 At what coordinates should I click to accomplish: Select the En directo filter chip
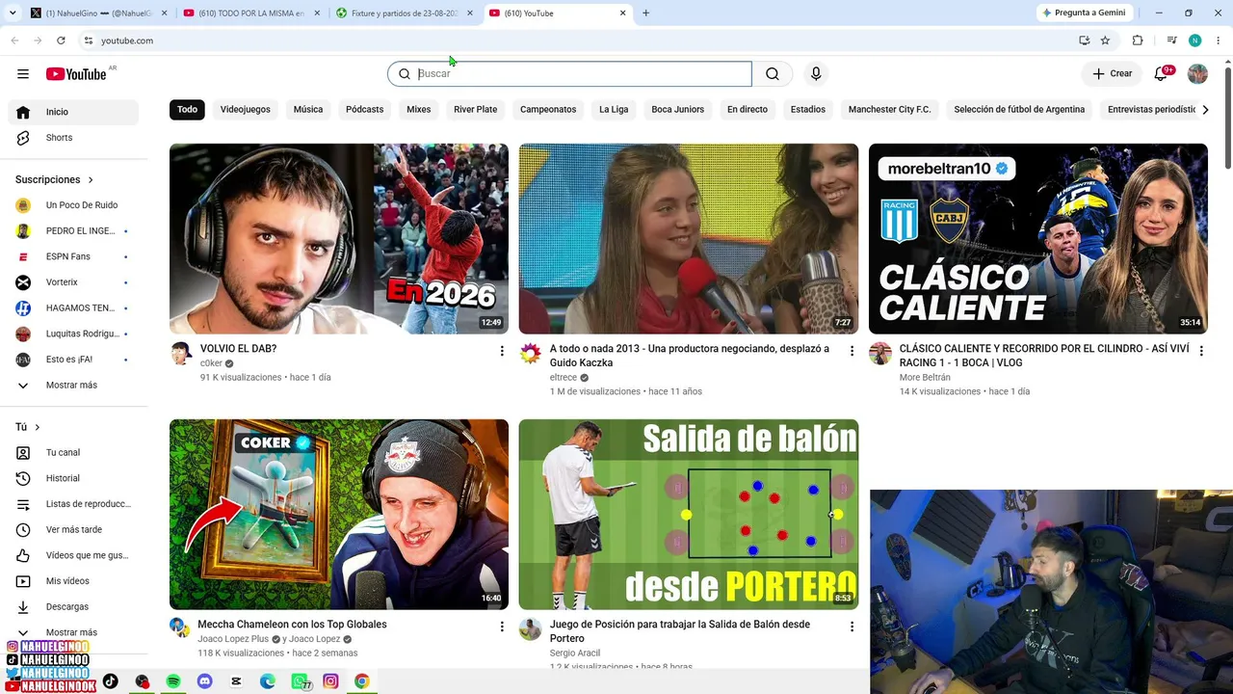(748, 110)
